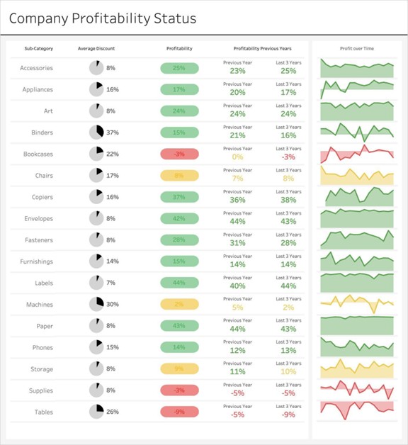The width and height of the screenshot is (408, 445).
Task: Click the Binders 37% discount pie icon
Action: tap(96, 133)
